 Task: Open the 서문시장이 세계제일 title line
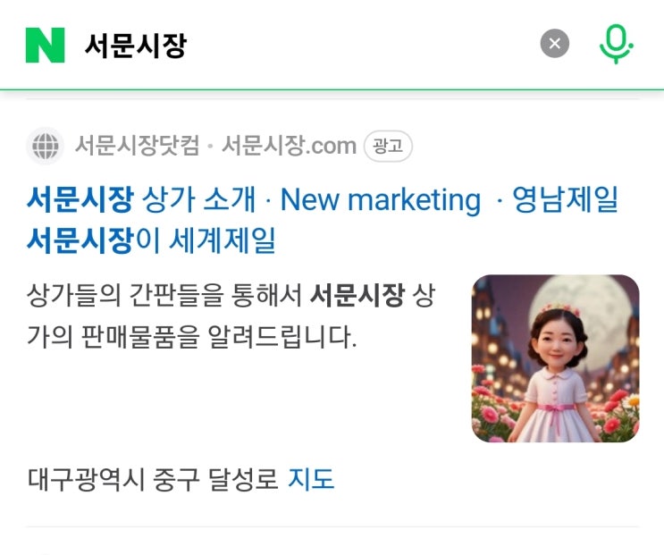pos(151,240)
